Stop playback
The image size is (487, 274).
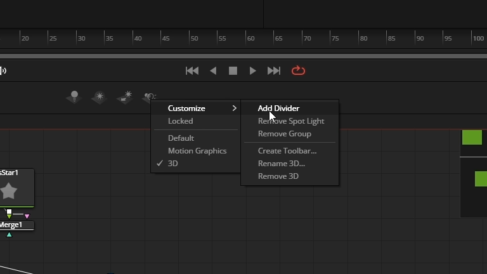233,71
